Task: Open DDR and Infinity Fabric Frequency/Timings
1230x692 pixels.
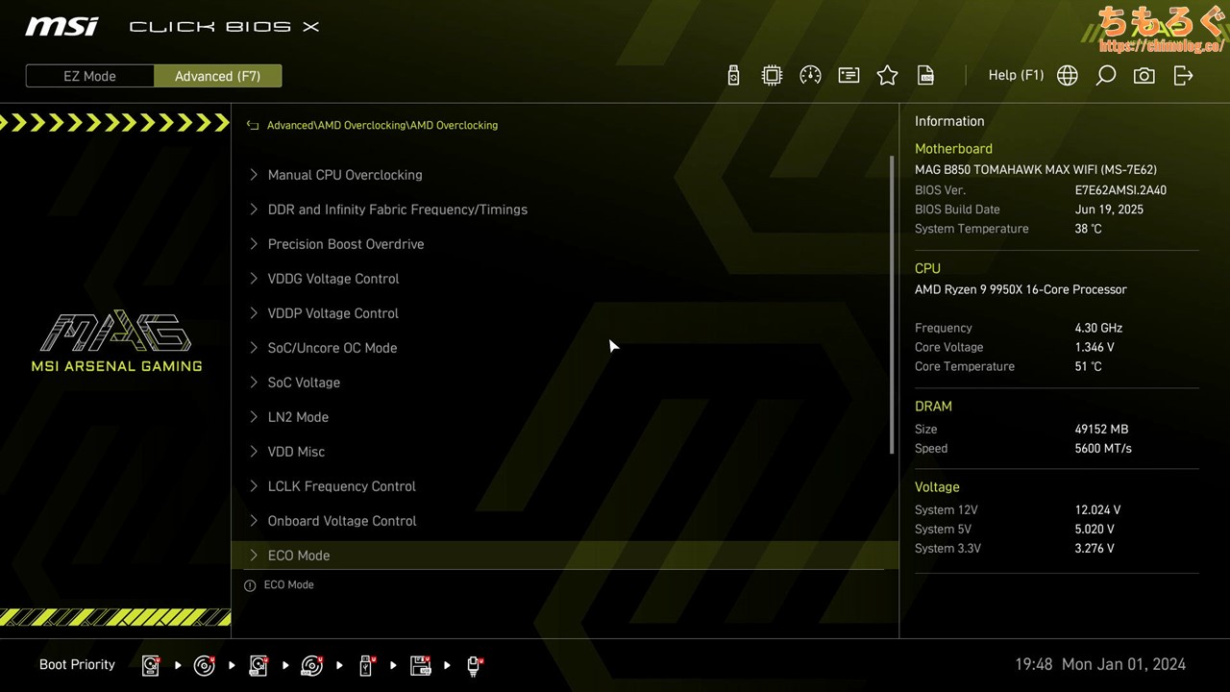Action: 397,210
